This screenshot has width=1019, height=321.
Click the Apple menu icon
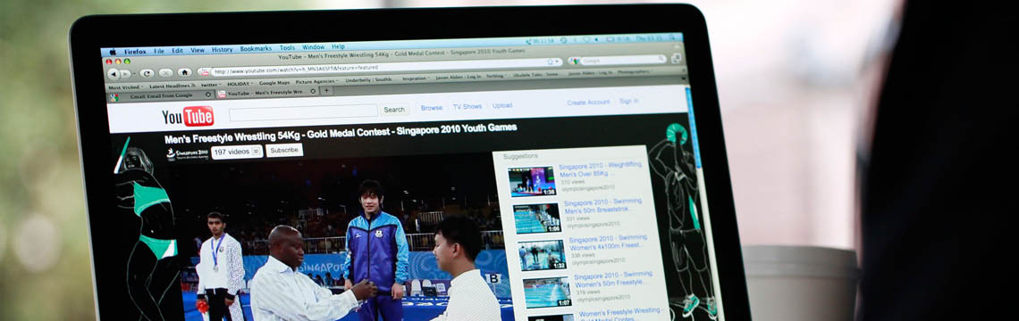pos(113,52)
